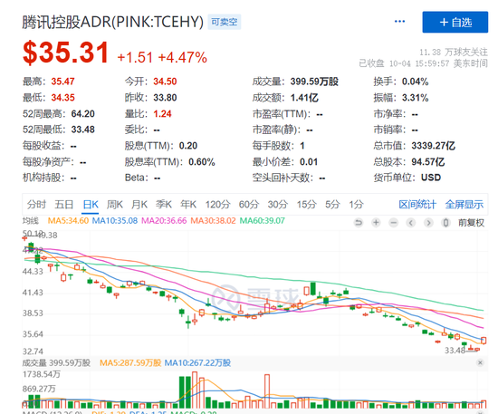Click the 总股本 value 94.57亿

[427, 162]
